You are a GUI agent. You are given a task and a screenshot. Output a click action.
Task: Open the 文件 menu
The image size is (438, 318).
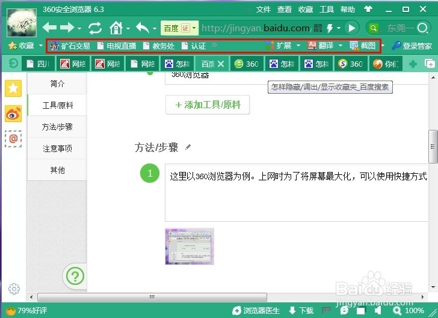point(263,10)
